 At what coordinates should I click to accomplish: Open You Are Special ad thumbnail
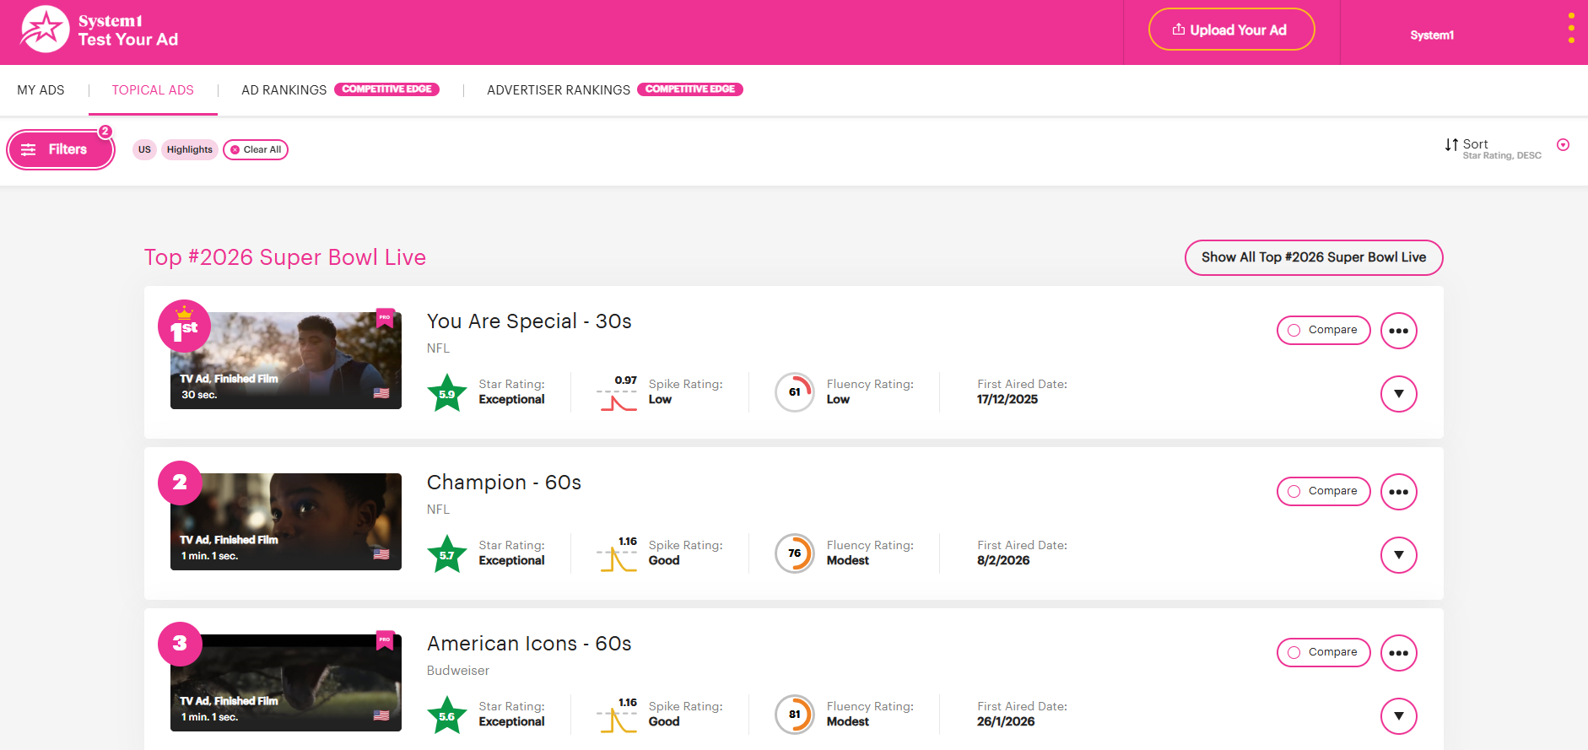pos(286,361)
